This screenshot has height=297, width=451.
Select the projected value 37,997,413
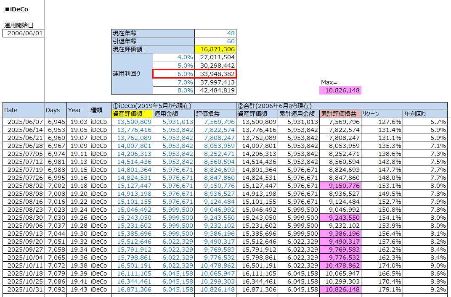click(215, 82)
